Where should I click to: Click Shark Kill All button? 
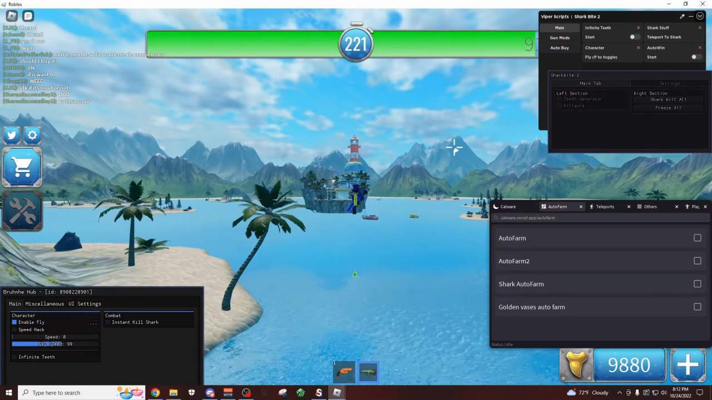click(669, 100)
